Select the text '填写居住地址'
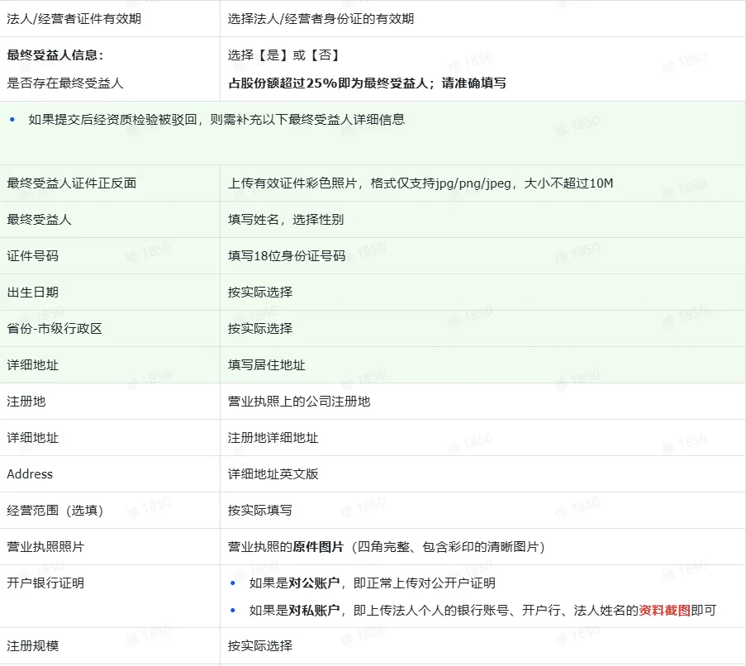 266,365
